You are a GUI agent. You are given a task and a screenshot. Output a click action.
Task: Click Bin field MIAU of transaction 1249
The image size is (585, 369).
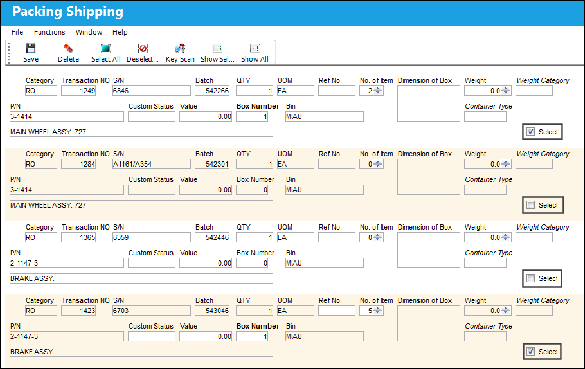(x=324, y=116)
